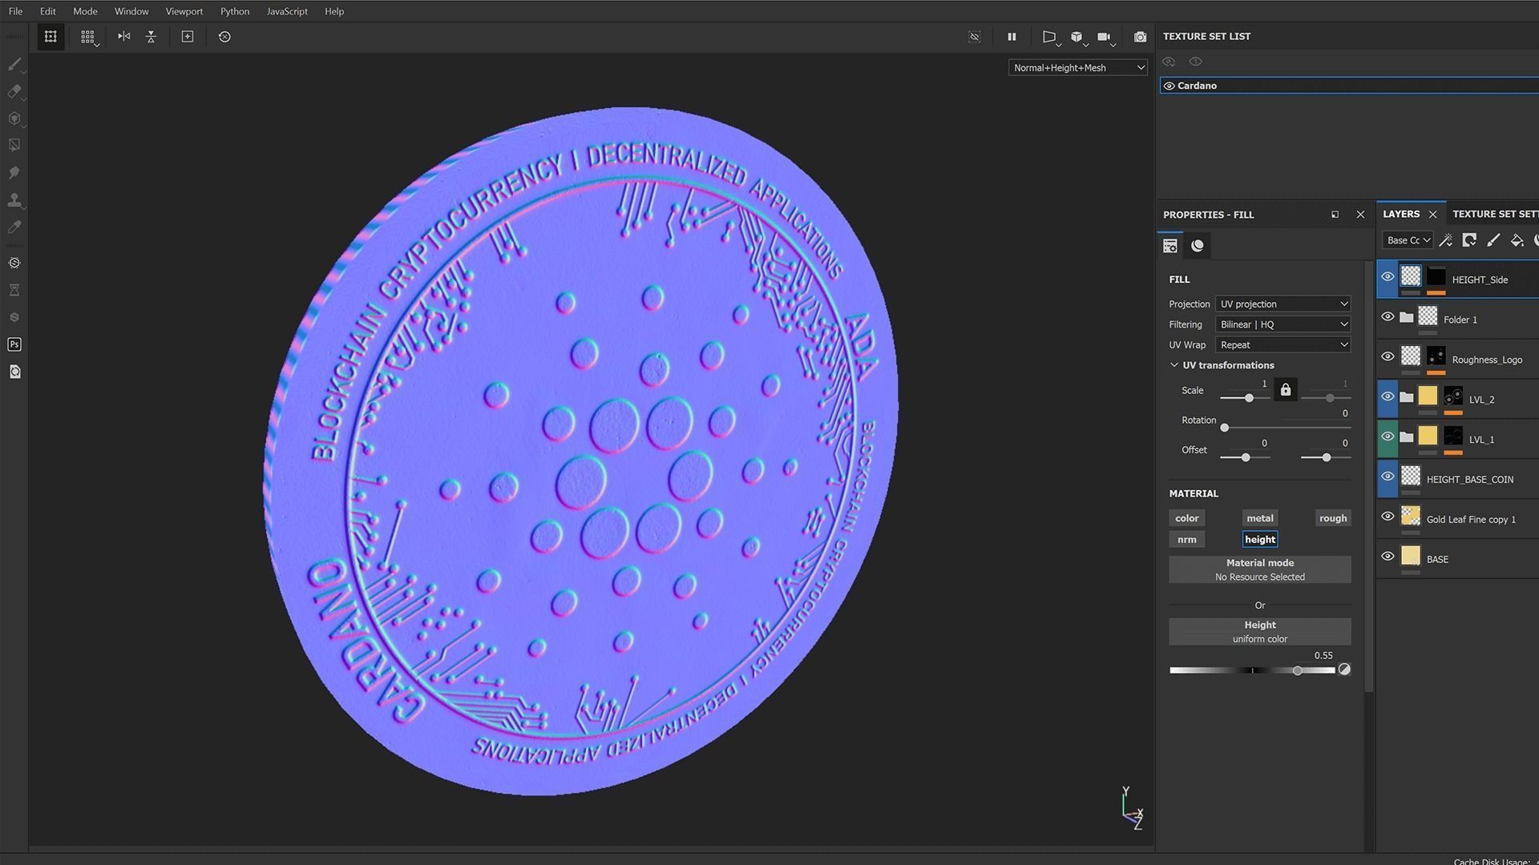The image size is (1539, 865).
Task: Add a fill layer with bucket icon
Action: [x=1517, y=240]
